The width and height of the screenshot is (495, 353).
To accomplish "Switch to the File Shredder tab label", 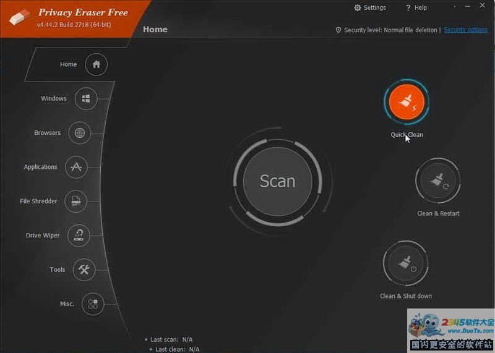I will coord(38,201).
